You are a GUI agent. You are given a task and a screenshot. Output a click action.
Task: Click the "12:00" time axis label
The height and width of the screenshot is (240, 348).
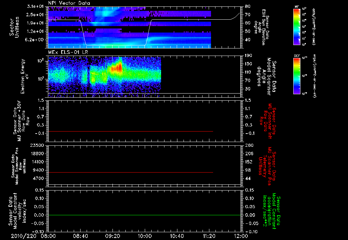(241, 236)
